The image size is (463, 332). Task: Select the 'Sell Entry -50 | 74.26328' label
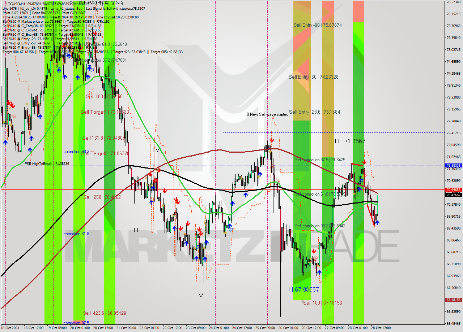tap(314, 77)
